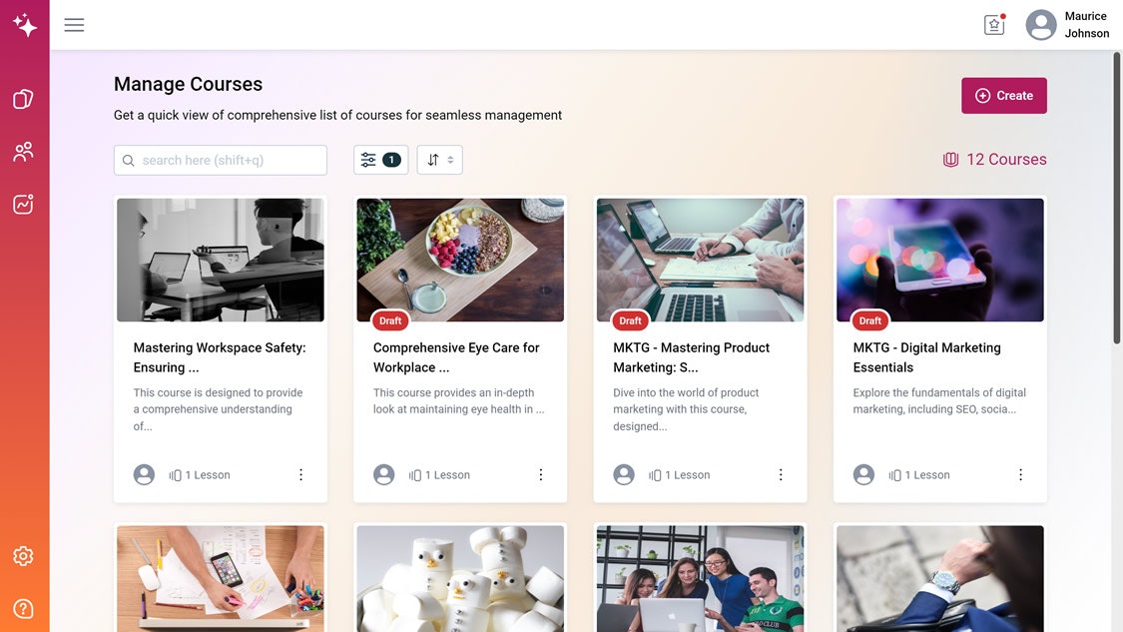
Task: Open Mastering Workspace Safety course thumbnail
Action: pyautogui.click(x=220, y=261)
